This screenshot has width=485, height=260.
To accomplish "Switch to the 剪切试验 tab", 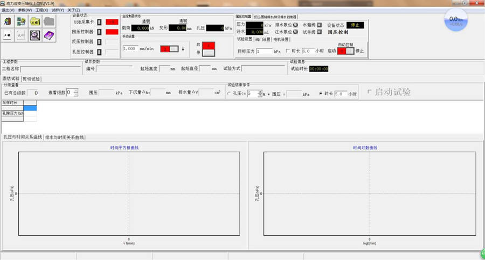I will tap(31, 79).
